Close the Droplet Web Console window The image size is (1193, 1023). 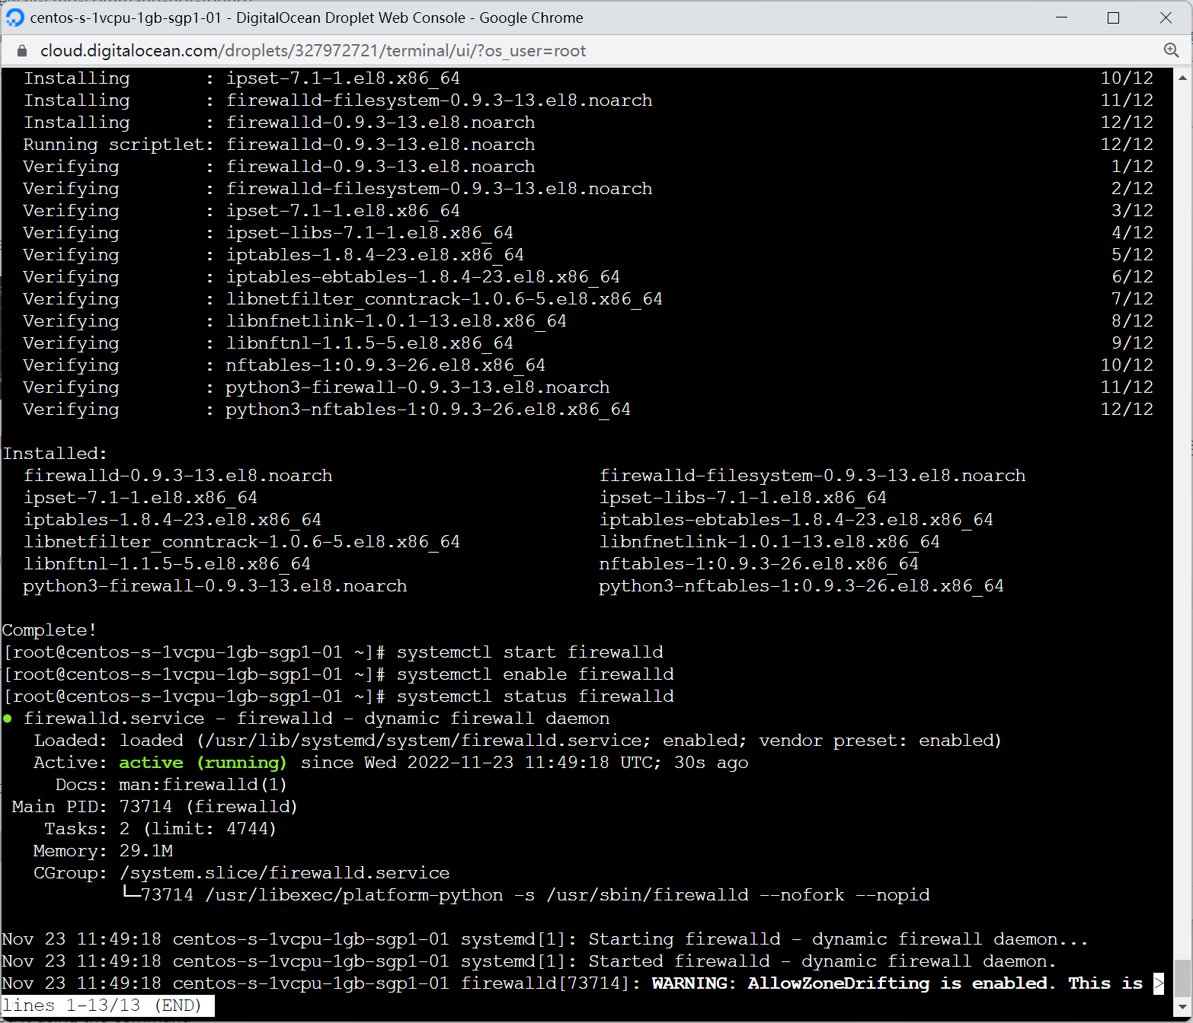click(x=1166, y=18)
